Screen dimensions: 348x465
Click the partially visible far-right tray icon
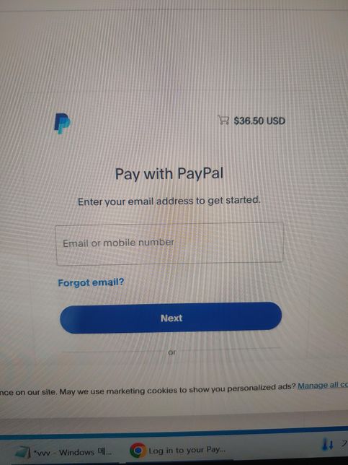344,443
